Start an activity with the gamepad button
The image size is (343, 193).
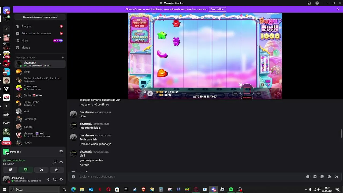pyautogui.click(x=41, y=170)
